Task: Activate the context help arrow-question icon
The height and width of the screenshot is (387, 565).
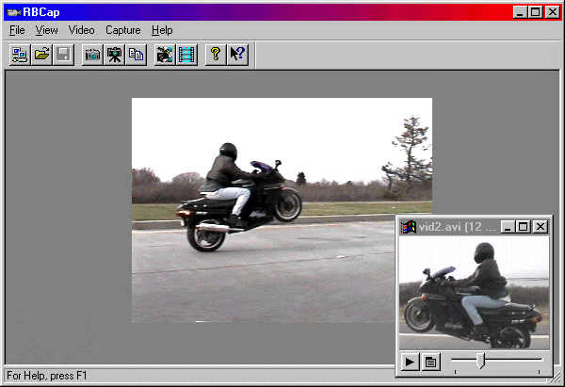Action: [x=237, y=55]
